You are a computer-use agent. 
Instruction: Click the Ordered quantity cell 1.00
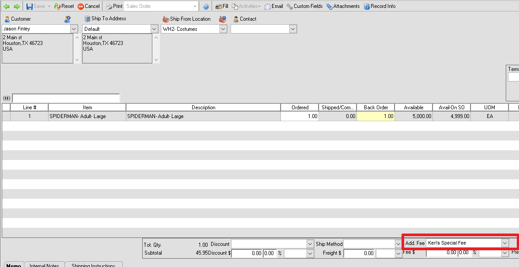[300, 116]
